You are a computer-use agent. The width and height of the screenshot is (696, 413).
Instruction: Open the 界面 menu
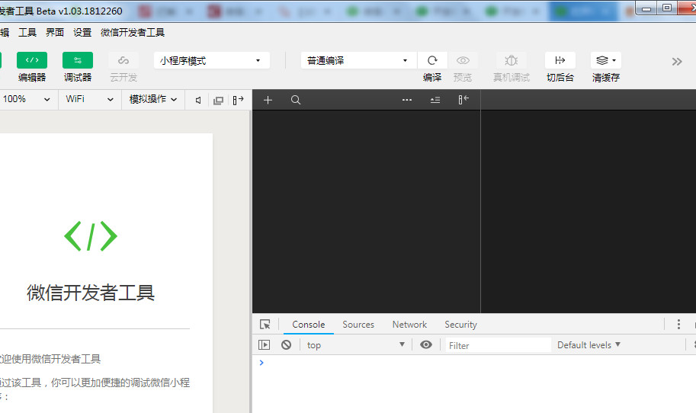(x=55, y=32)
